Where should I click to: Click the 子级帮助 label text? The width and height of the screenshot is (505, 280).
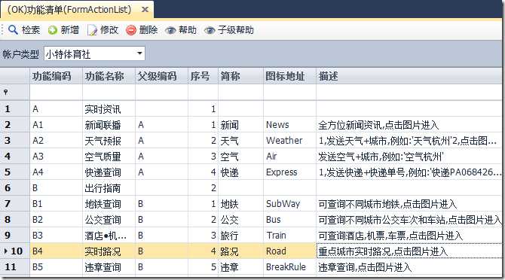pyautogui.click(x=236, y=30)
